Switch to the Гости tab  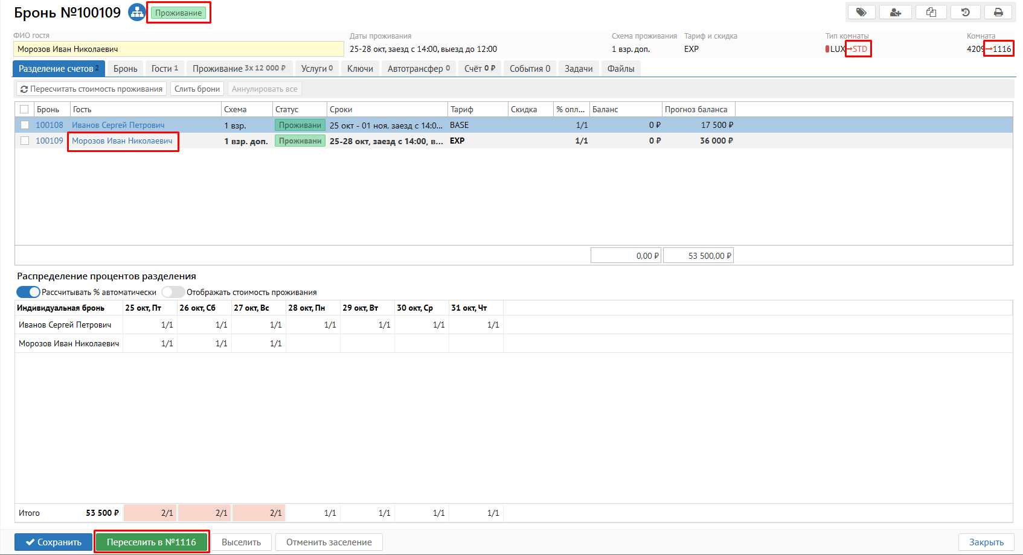164,69
